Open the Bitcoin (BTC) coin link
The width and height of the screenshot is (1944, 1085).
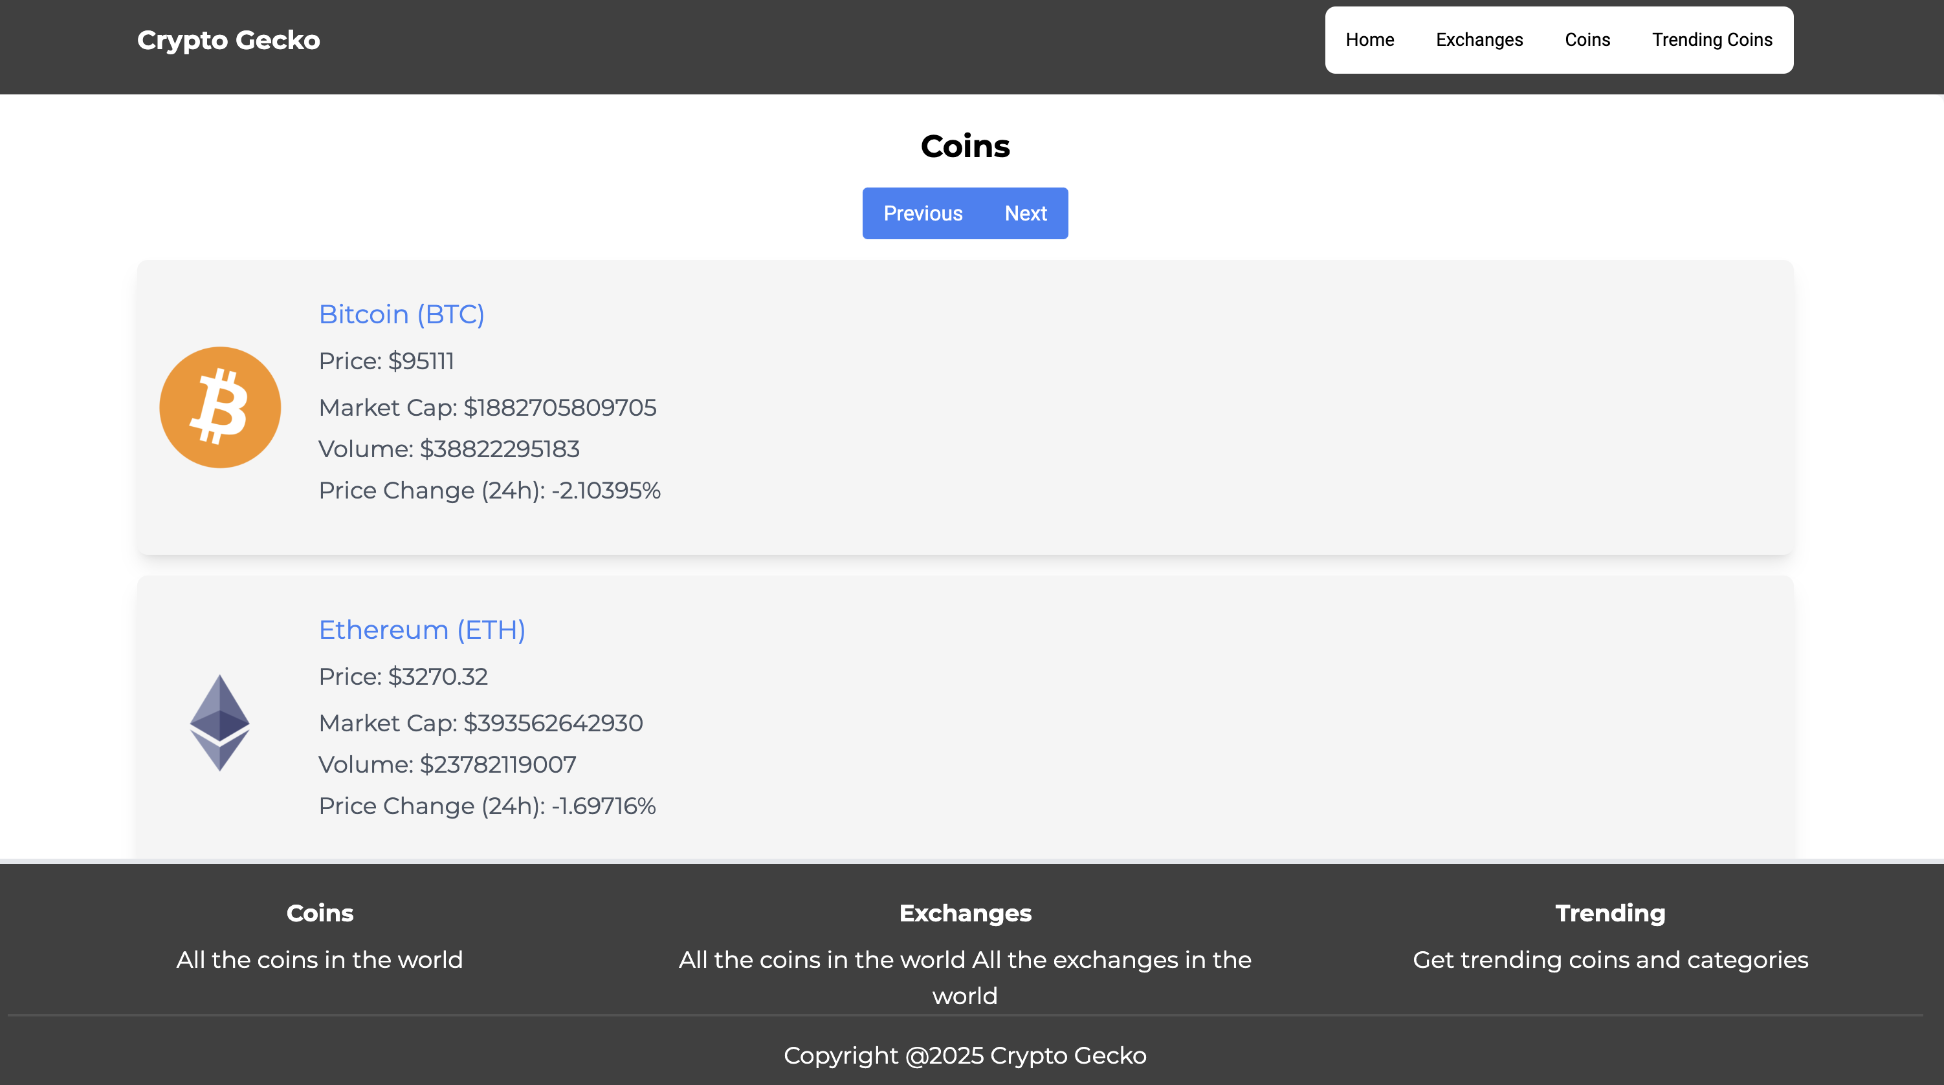pos(401,314)
